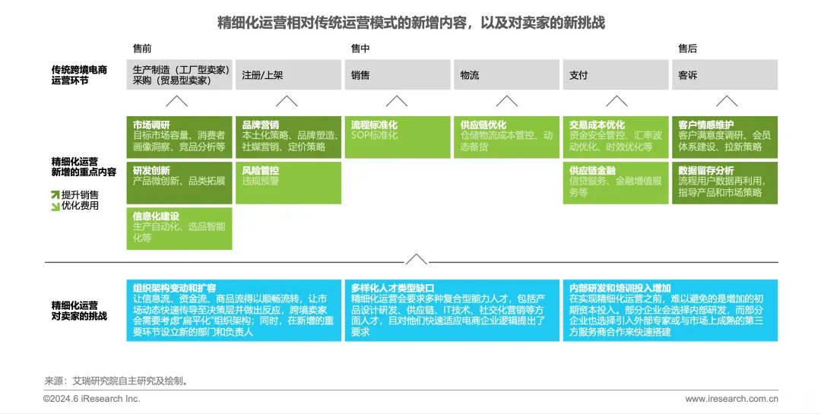Click the 精细化运营对卖家的挑战 row label
The height and width of the screenshot is (414, 821).
pyautogui.click(x=79, y=311)
